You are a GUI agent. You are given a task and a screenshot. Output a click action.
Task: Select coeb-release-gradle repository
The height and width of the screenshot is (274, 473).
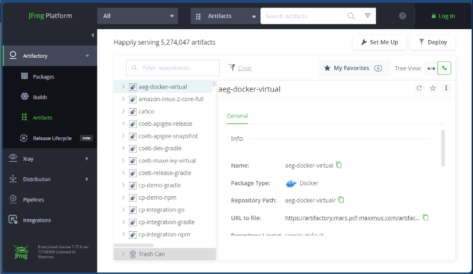click(165, 173)
